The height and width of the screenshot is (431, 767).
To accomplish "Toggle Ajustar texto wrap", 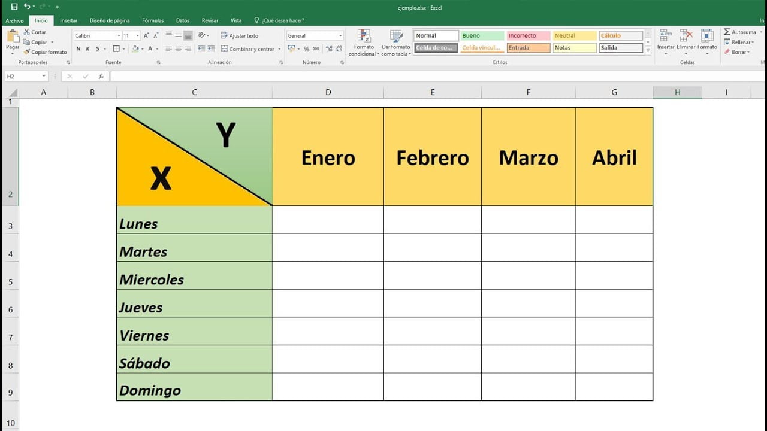I will tap(240, 35).
